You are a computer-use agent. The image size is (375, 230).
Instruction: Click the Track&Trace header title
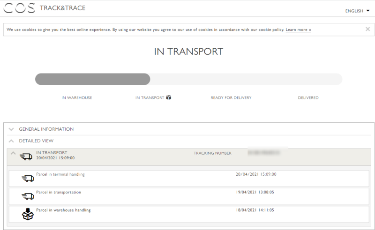pyautogui.click(x=62, y=8)
